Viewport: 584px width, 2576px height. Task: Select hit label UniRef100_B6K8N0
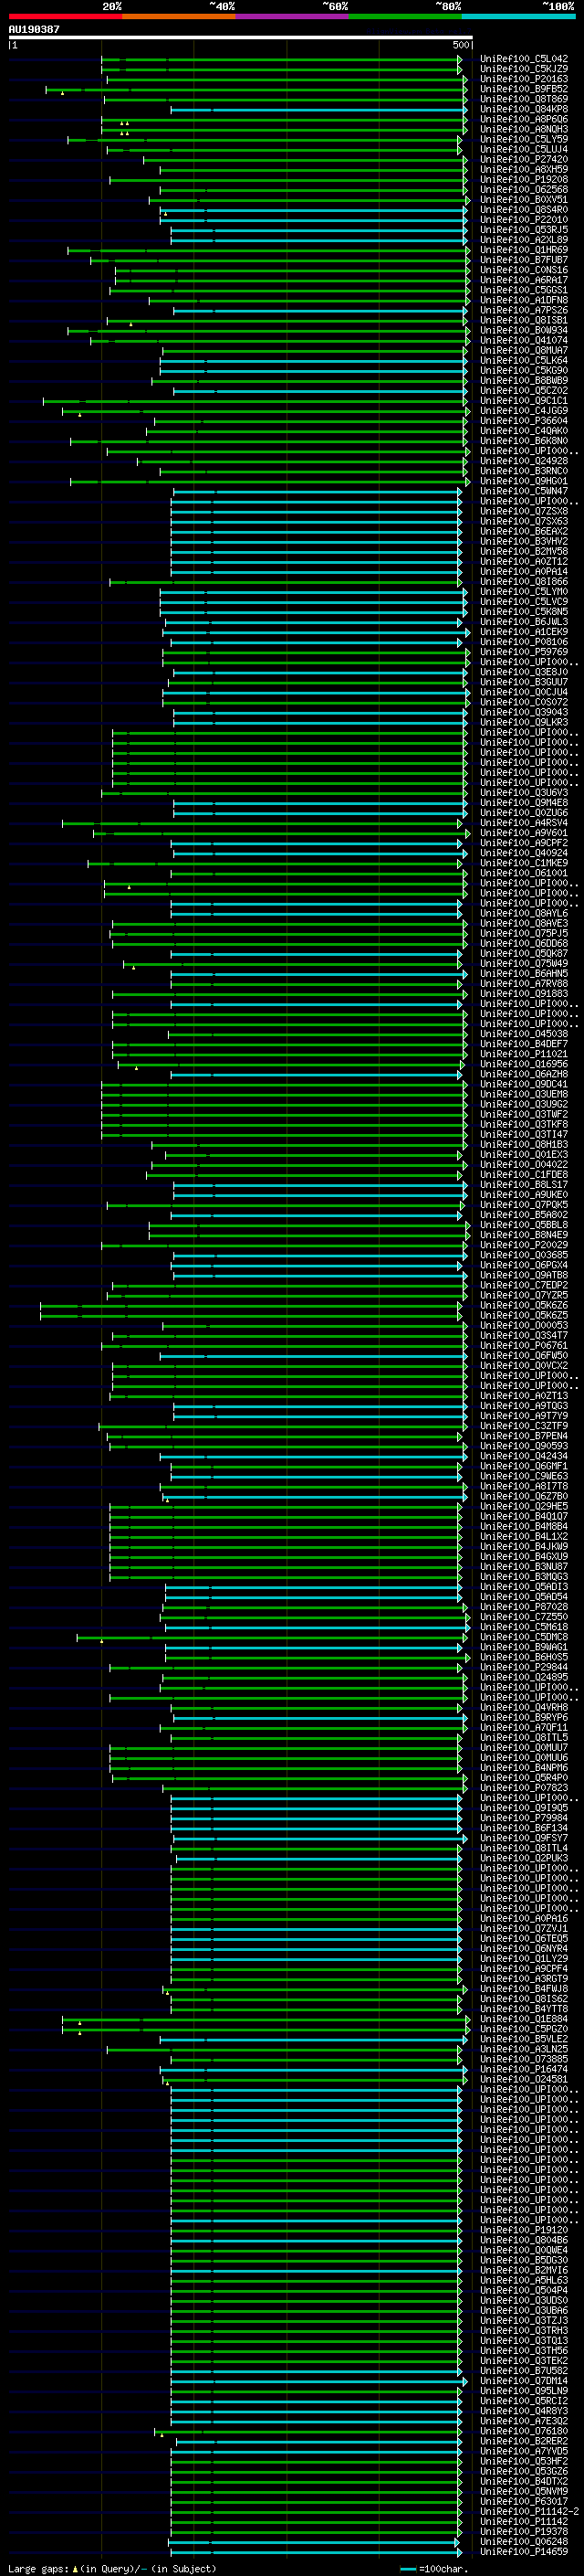click(524, 441)
